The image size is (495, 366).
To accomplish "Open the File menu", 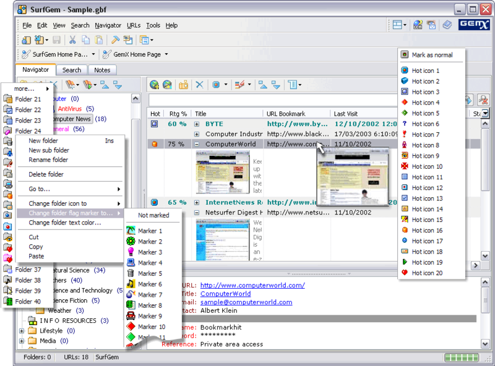I will pyautogui.click(x=27, y=25).
